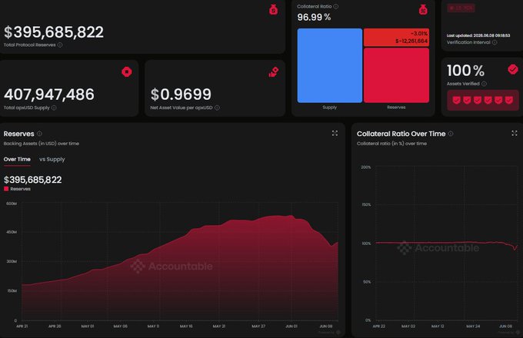Click the 407,947,486 supply figure
523x338 pixels.
coord(49,94)
